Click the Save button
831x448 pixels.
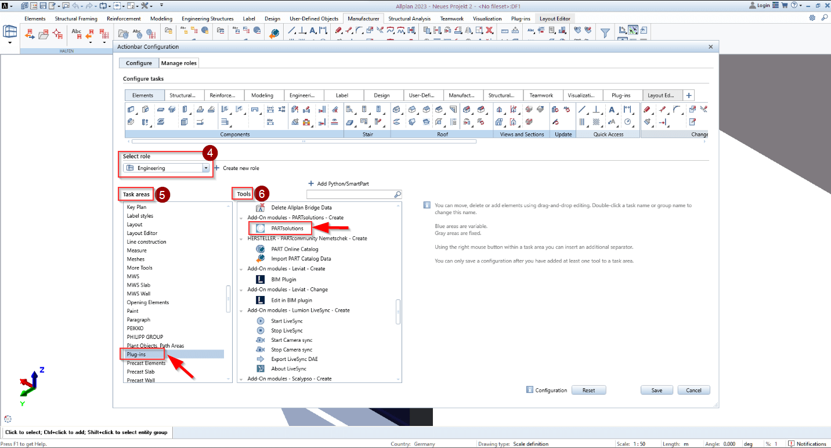pos(656,390)
